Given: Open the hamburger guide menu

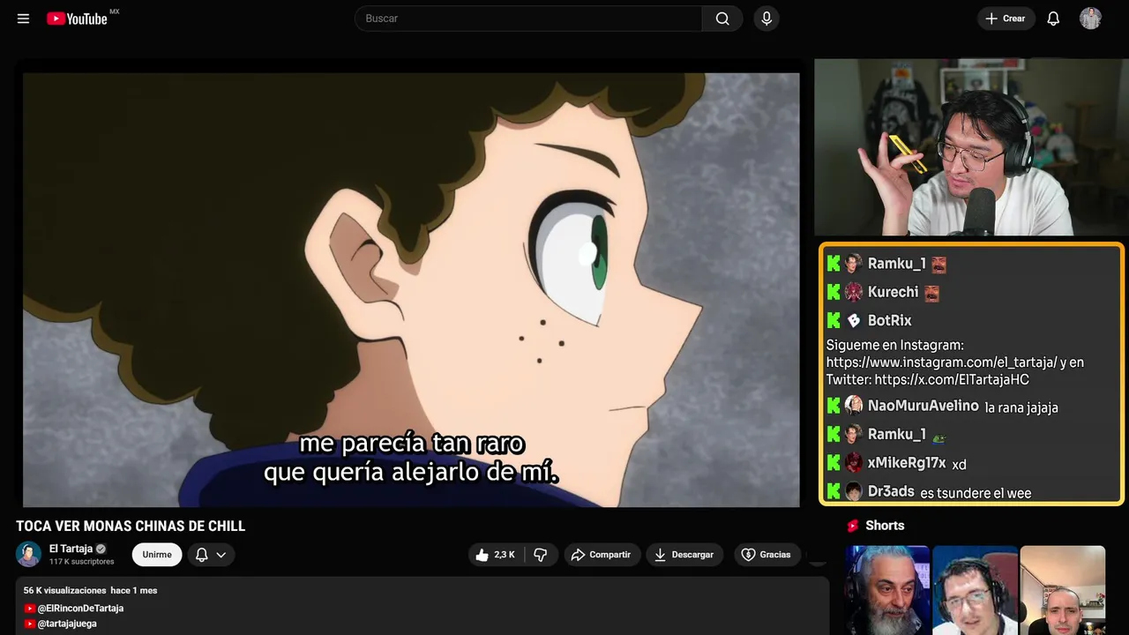Looking at the screenshot, I should pyautogui.click(x=24, y=19).
